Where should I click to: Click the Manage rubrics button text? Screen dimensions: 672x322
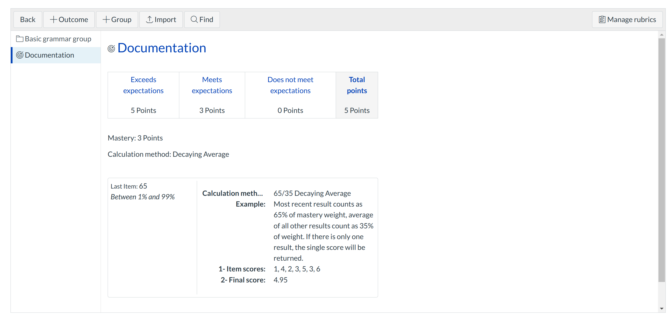[x=631, y=20]
